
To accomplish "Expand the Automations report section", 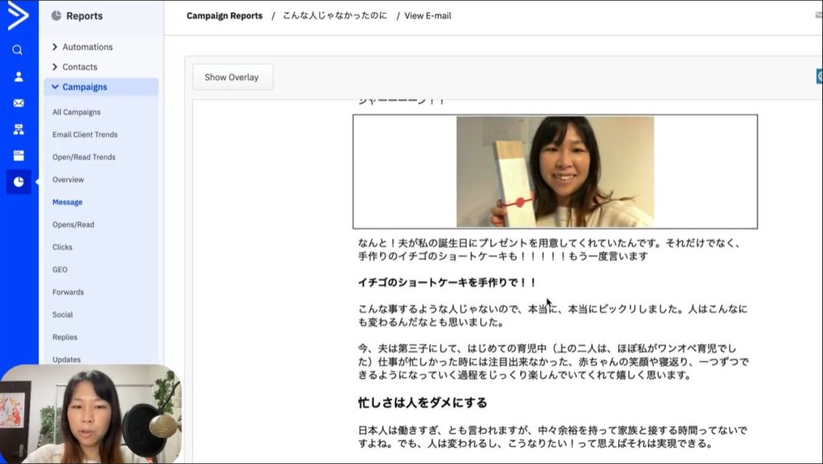I will [87, 47].
